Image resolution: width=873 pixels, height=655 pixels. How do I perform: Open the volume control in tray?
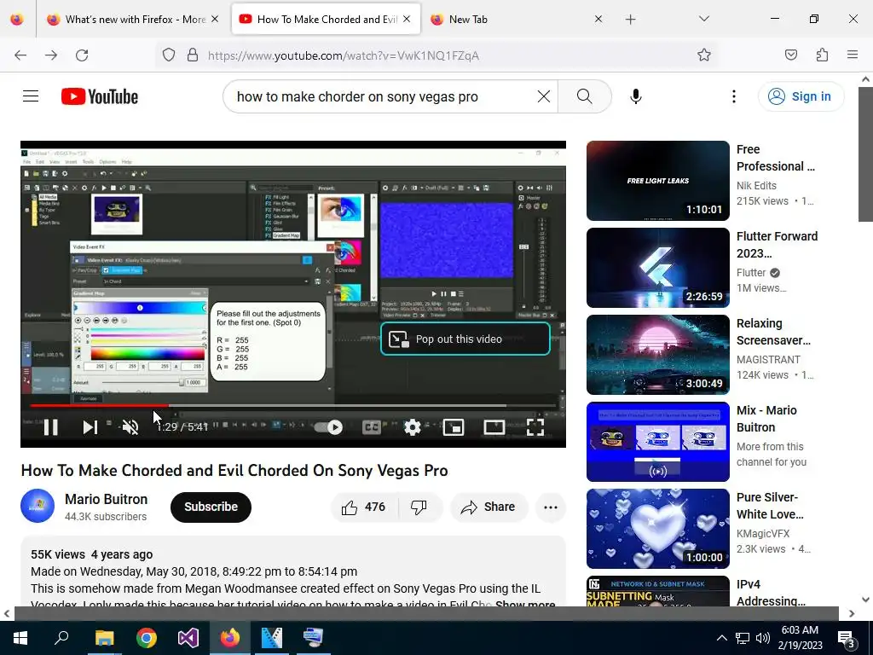[x=763, y=638]
